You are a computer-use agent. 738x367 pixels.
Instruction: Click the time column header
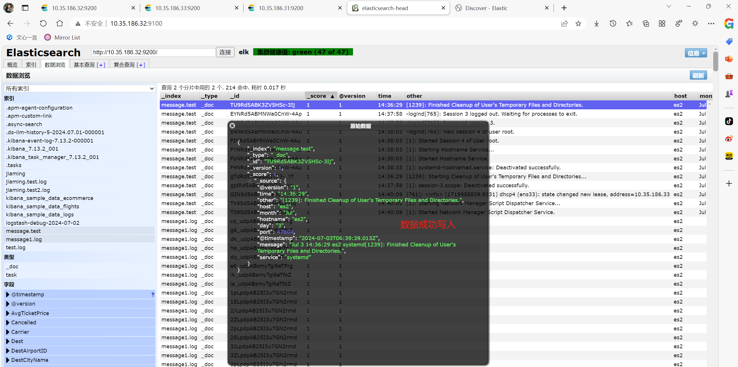[x=390, y=96]
